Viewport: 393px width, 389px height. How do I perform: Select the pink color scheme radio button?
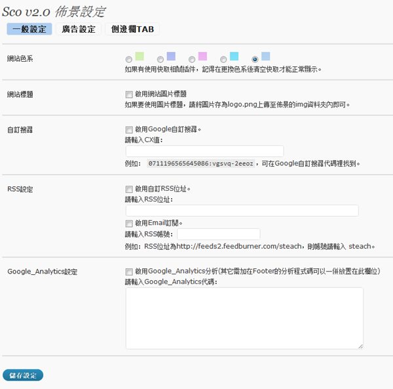click(x=192, y=60)
